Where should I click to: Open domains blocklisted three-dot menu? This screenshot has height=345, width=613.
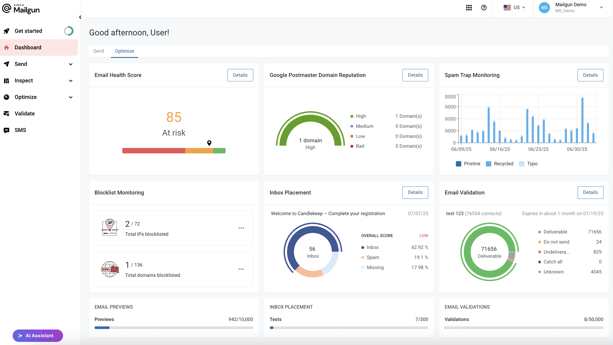241,269
